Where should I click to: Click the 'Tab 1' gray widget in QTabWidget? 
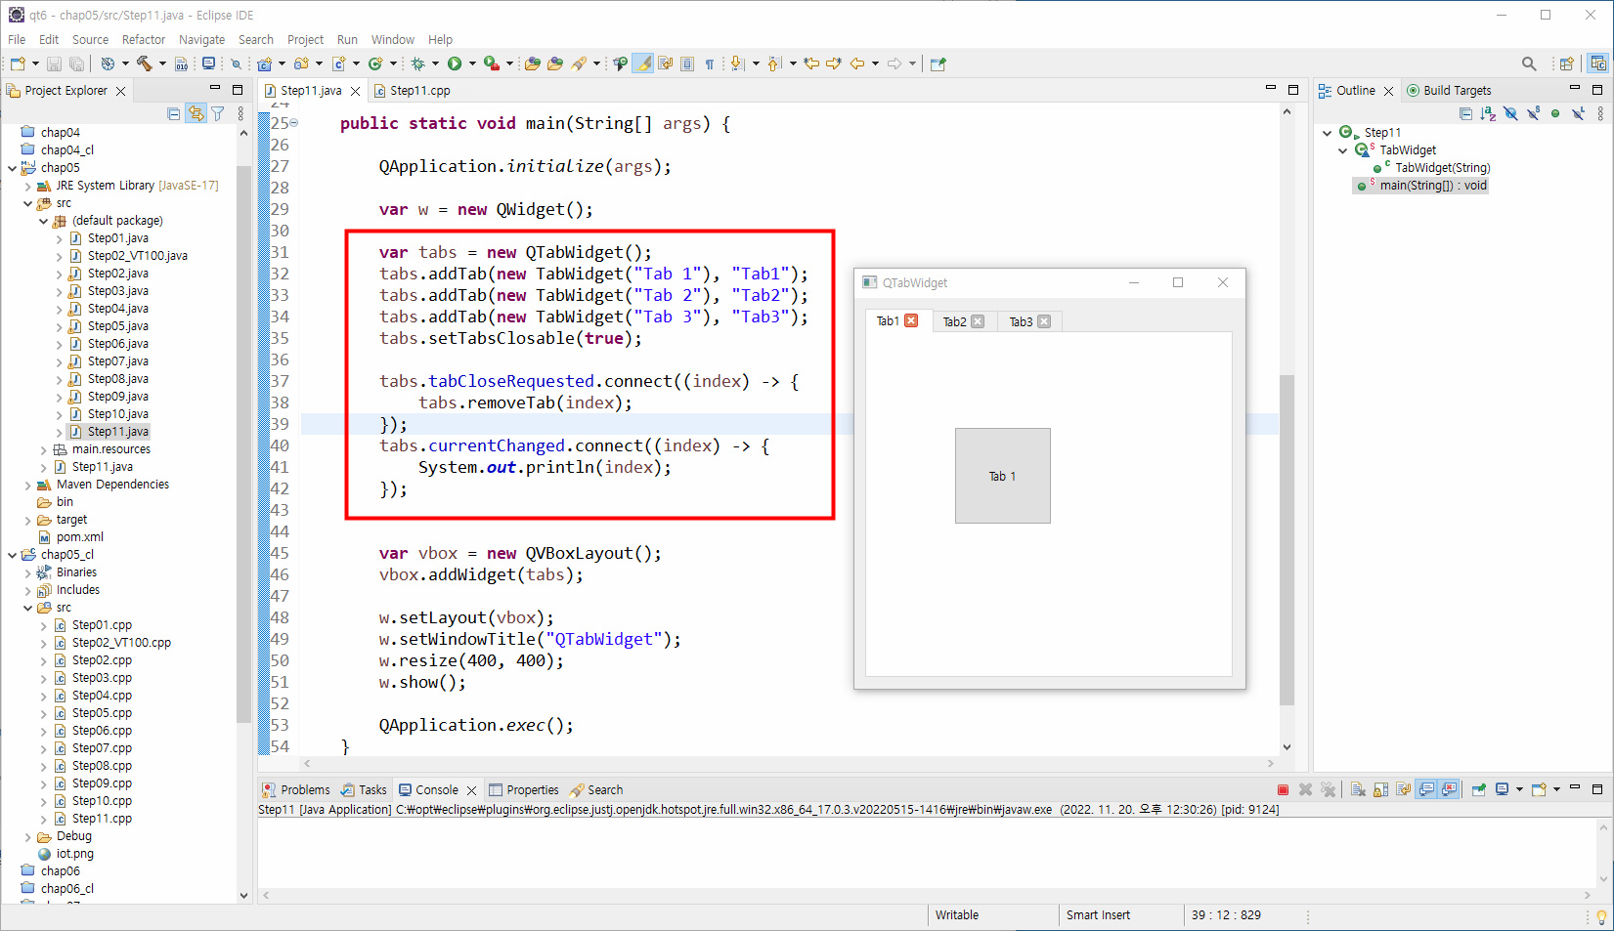pyautogui.click(x=1003, y=476)
